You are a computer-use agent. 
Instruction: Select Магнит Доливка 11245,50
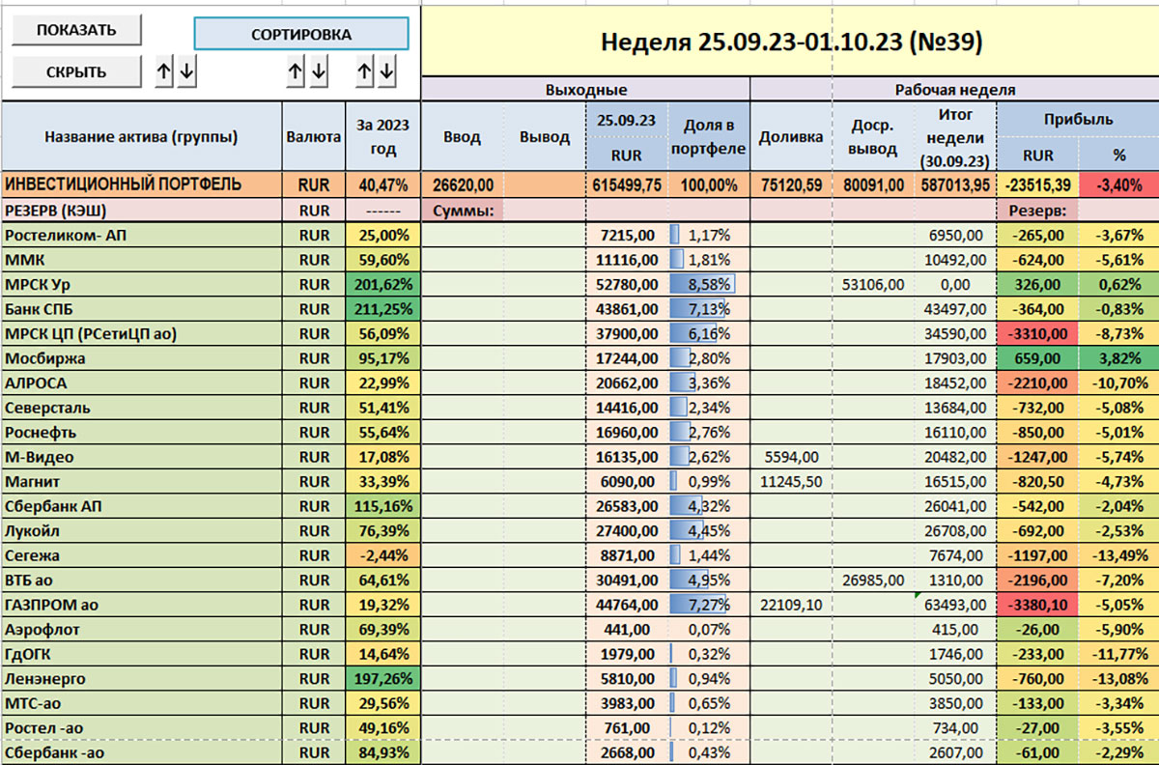(790, 481)
